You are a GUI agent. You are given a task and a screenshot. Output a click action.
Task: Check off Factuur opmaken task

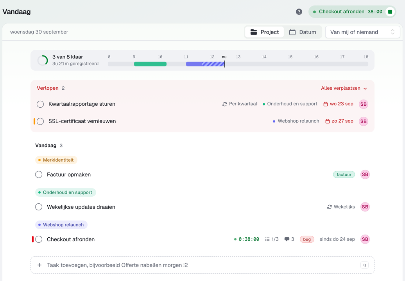pos(39,174)
